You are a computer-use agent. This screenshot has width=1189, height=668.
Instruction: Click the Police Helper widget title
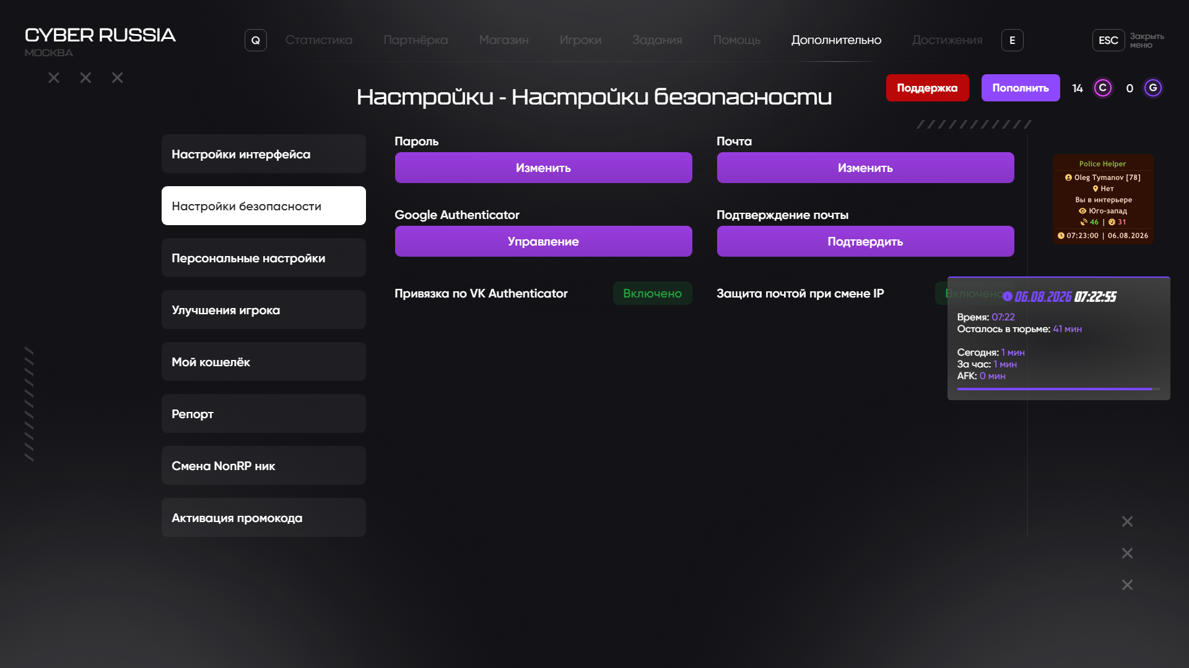click(x=1102, y=164)
